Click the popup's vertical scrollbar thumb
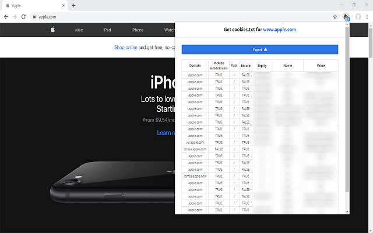 [347, 110]
